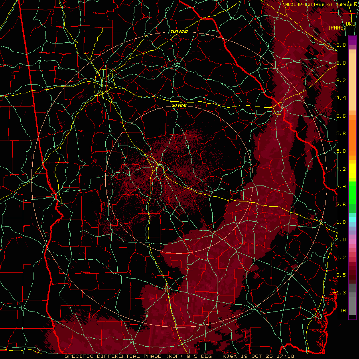Click the 2.6 value on the color scale
The image size is (359, 359).
coord(341,205)
